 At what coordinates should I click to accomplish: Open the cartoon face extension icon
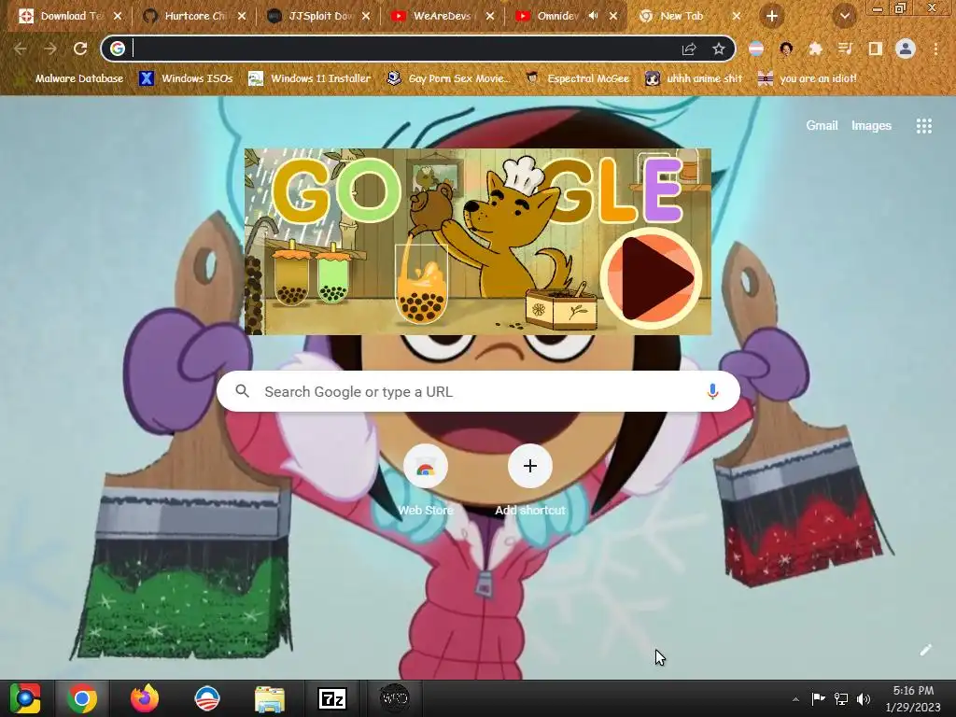click(786, 49)
